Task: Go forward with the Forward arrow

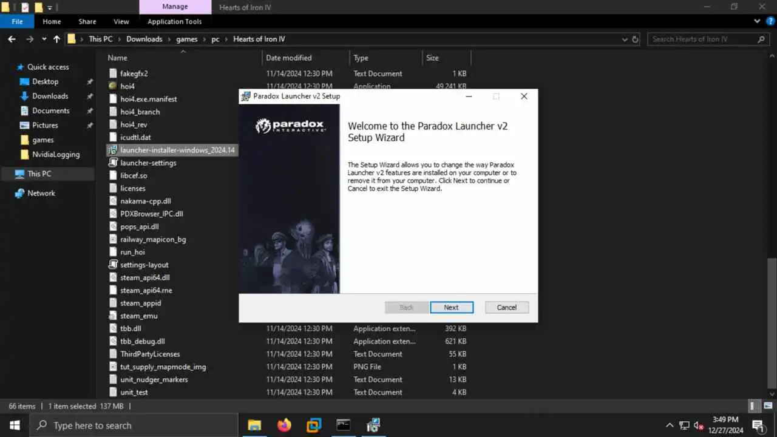Action: click(x=30, y=39)
